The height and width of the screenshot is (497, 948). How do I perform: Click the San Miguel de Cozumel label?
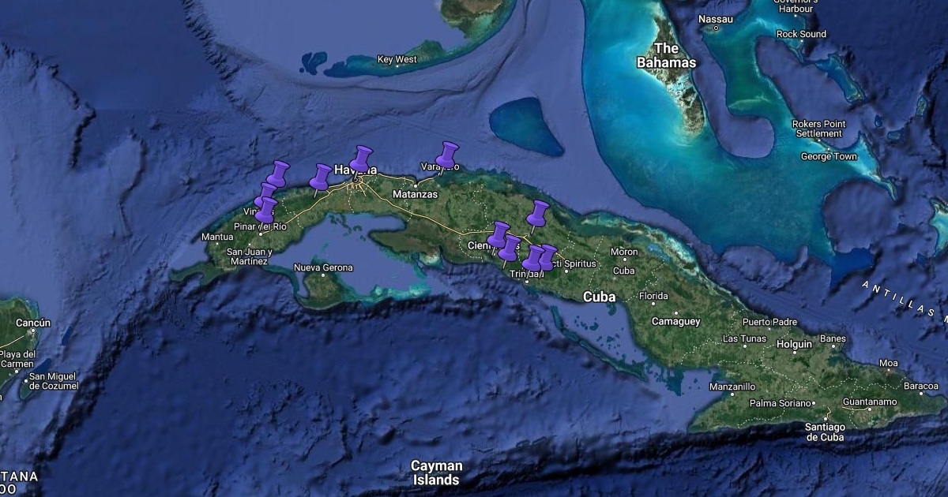coord(54,380)
